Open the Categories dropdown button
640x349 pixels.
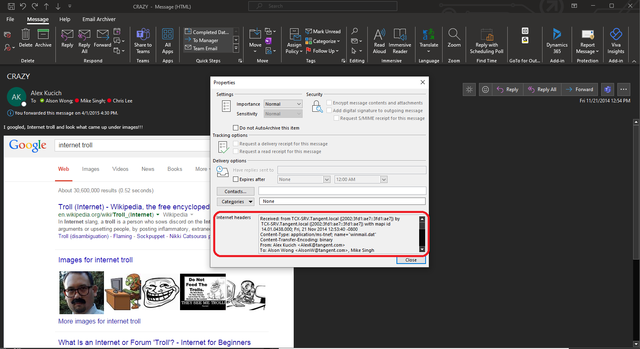tap(235, 202)
